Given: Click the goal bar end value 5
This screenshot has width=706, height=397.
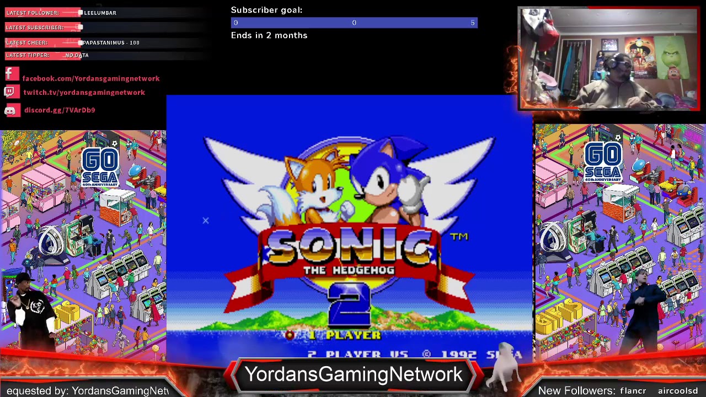Looking at the screenshot, I should point(473,23).
